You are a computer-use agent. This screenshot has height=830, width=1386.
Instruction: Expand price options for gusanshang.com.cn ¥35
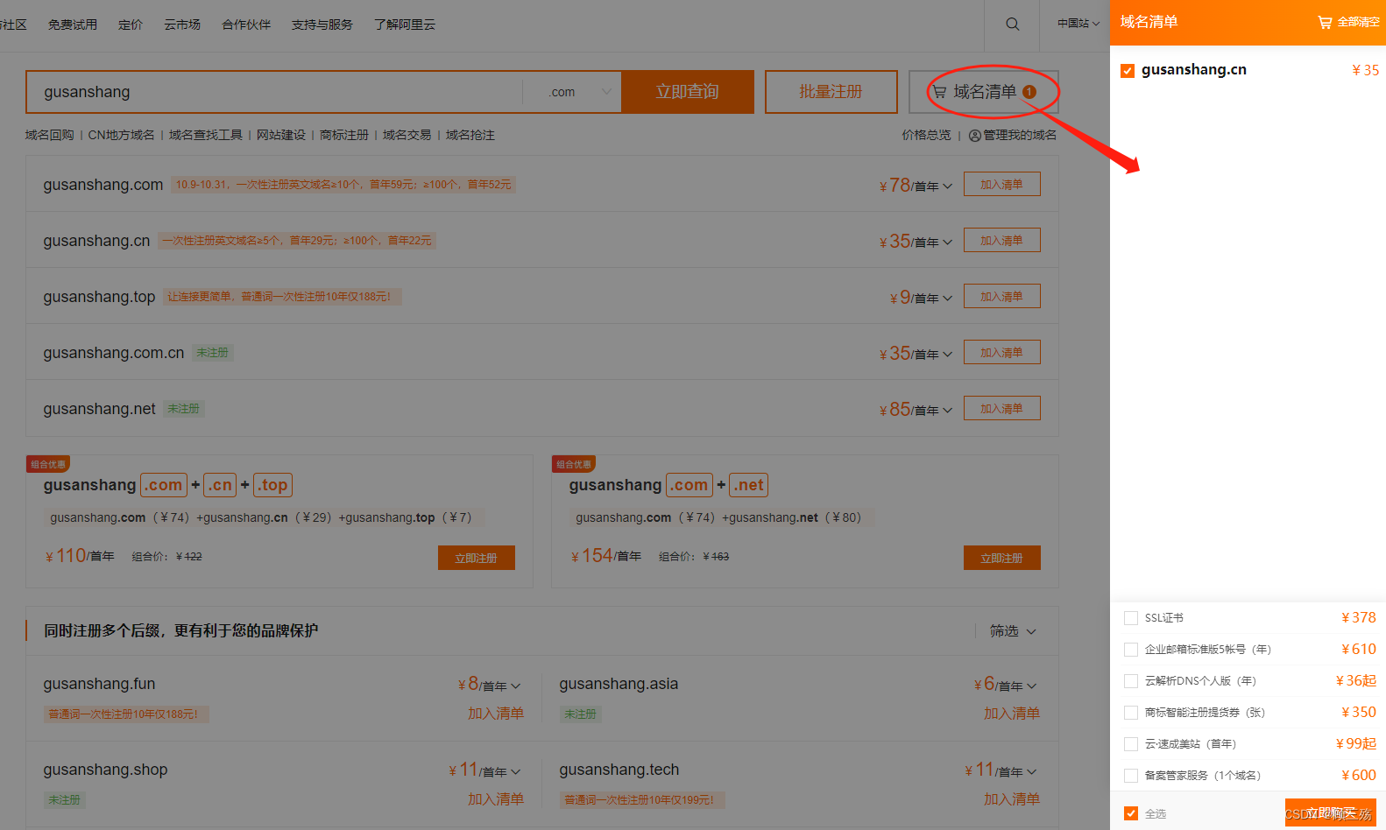pos(947,355)
